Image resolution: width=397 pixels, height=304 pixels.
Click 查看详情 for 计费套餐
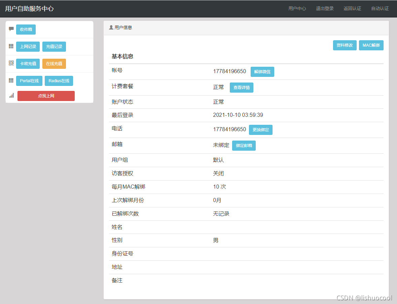tap(242, 88)
